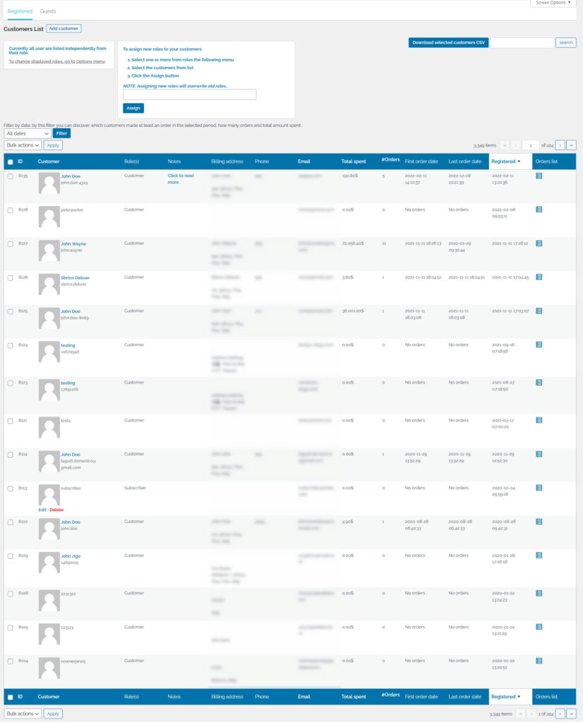Screen dimensions: 583x722
Task: Select all via footer checkbox
Action: (x=10, y=697)
